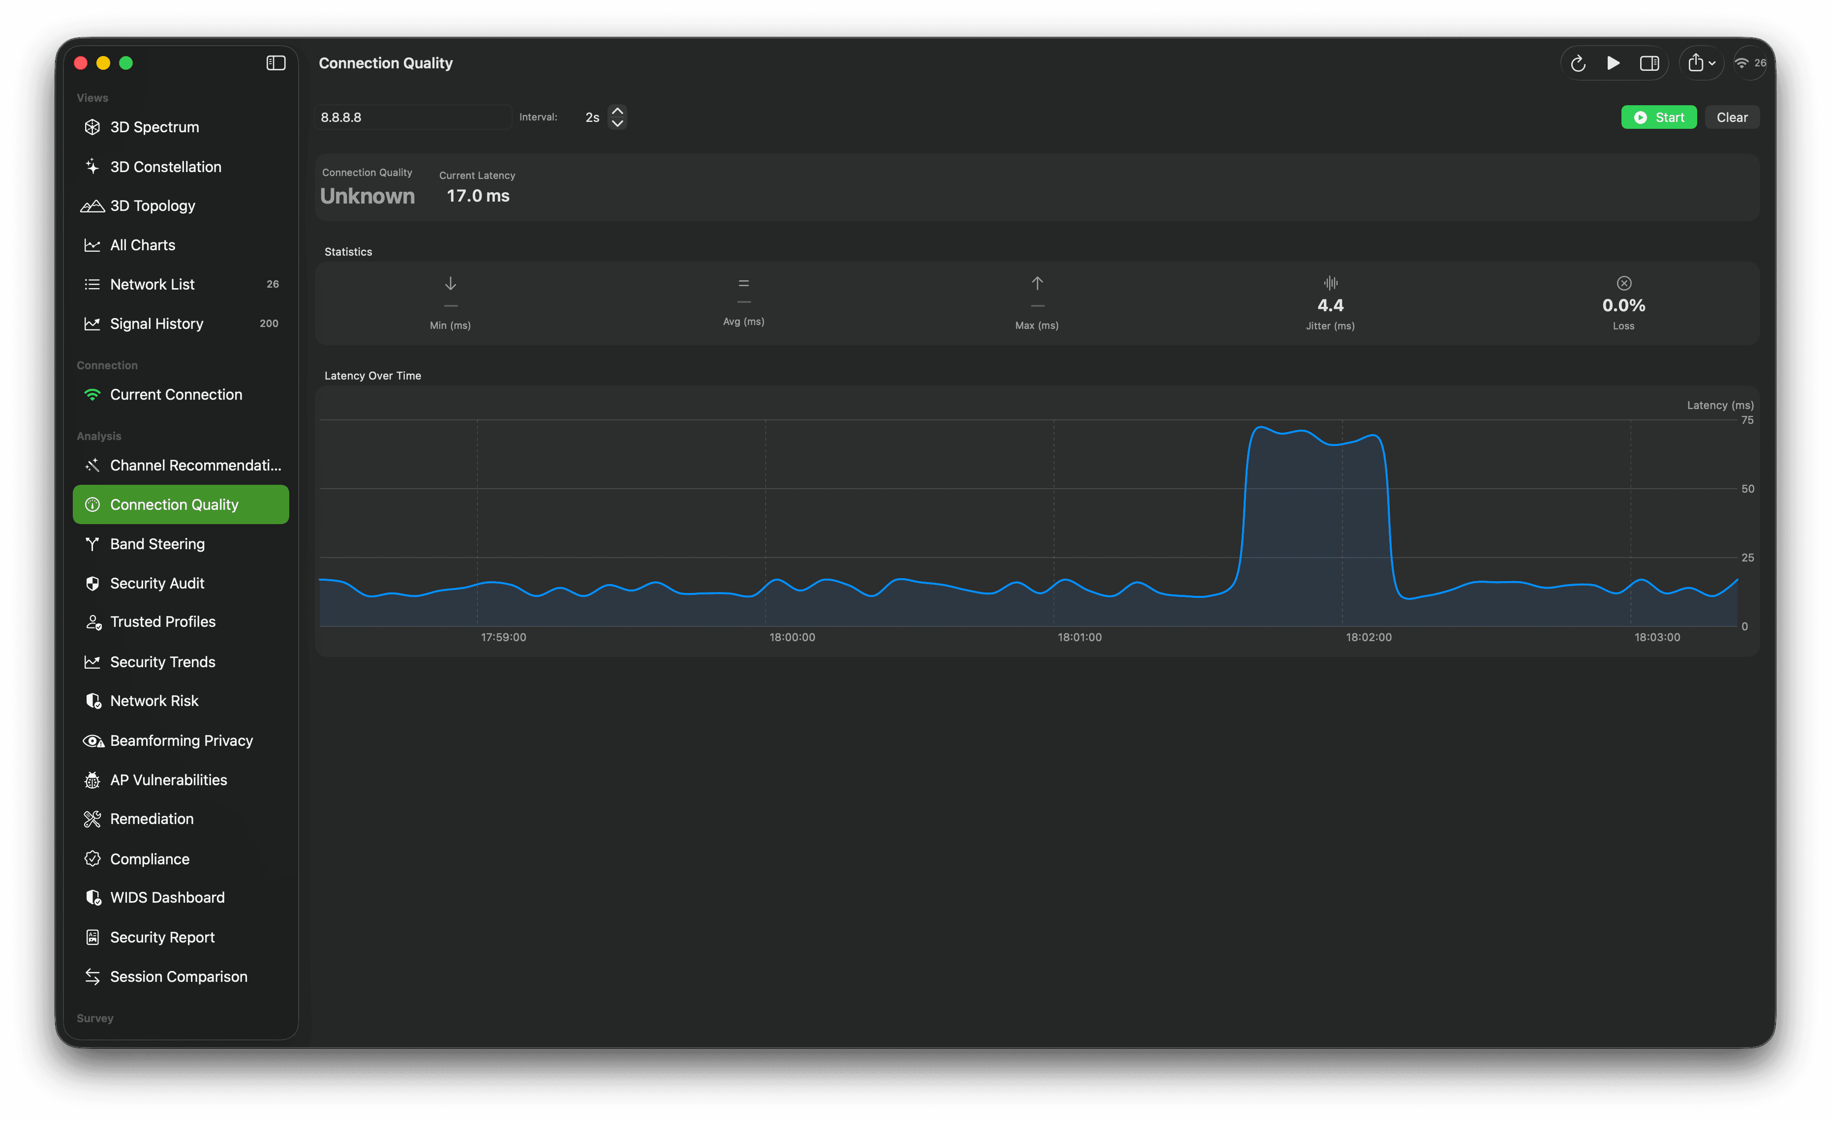Click the Wi-Fi network count indicator

pos(1751,63)
